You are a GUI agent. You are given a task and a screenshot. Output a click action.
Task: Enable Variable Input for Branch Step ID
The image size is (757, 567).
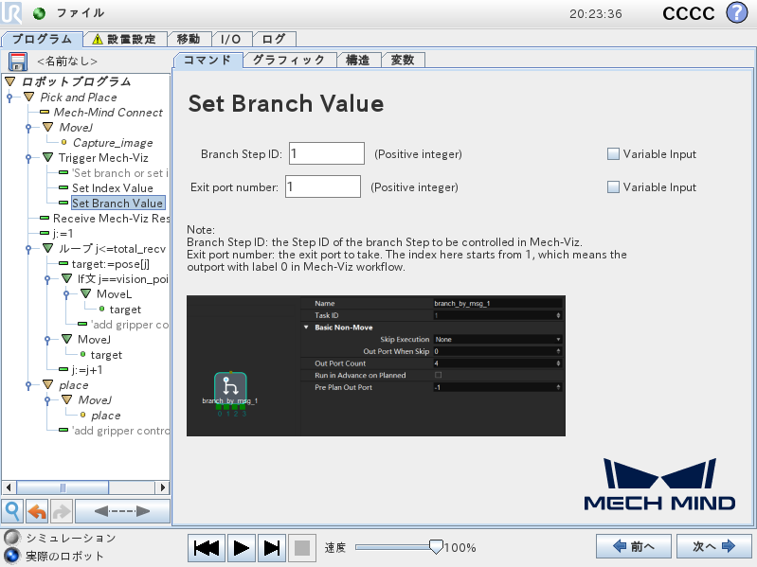[613, 154]
